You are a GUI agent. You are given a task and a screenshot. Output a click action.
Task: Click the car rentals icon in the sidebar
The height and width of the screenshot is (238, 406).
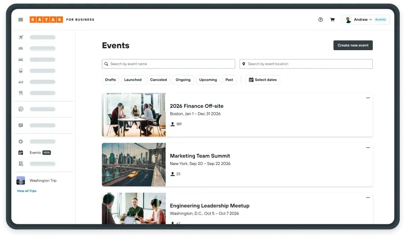[x=21, y=59]
